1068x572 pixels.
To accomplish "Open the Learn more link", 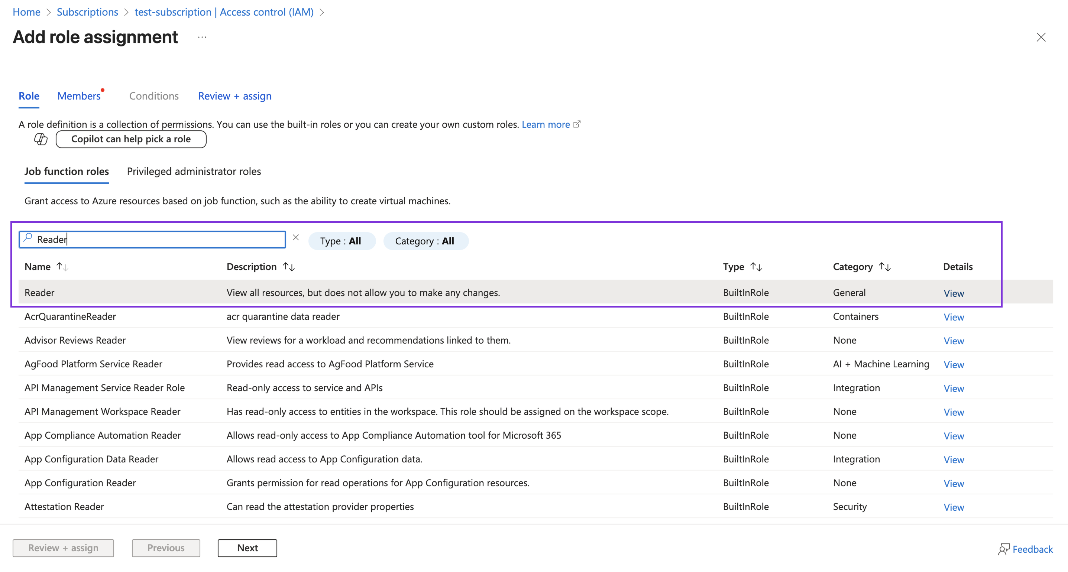I will pos(546,124).
